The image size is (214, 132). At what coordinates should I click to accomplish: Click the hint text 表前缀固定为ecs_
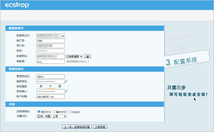point(78,62)
